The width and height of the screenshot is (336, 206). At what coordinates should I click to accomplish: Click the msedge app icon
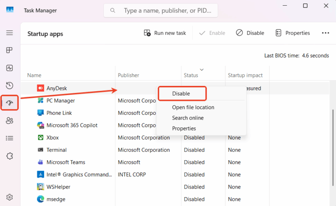(x=41, y=199)
